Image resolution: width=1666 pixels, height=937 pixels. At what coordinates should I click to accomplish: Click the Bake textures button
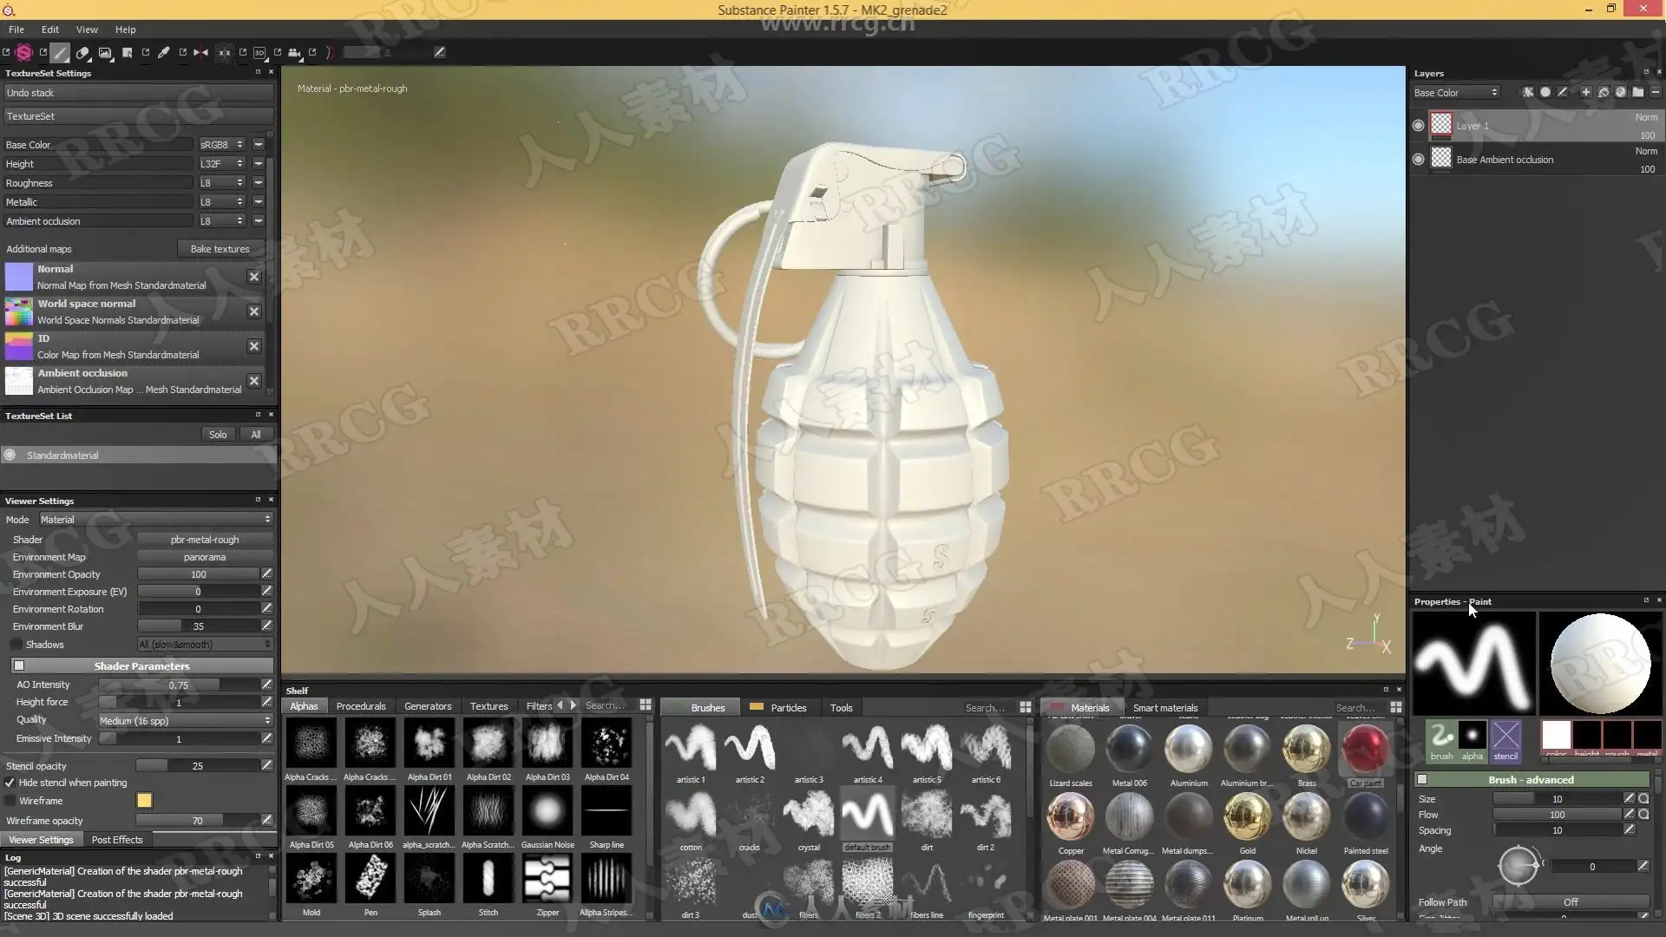pyautogui.click(x=220, y=249)
